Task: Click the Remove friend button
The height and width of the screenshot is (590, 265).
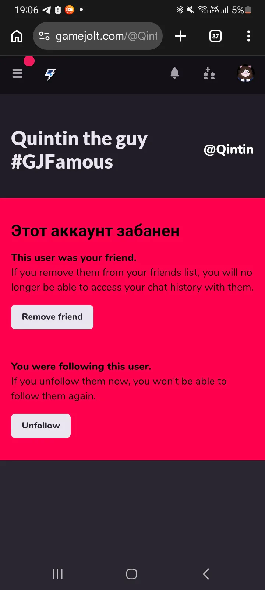Action: pyautogui.click(x=52, y=317)
